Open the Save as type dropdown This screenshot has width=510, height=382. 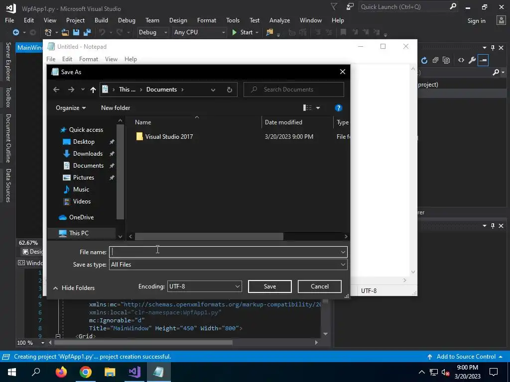tap(228, 265)
